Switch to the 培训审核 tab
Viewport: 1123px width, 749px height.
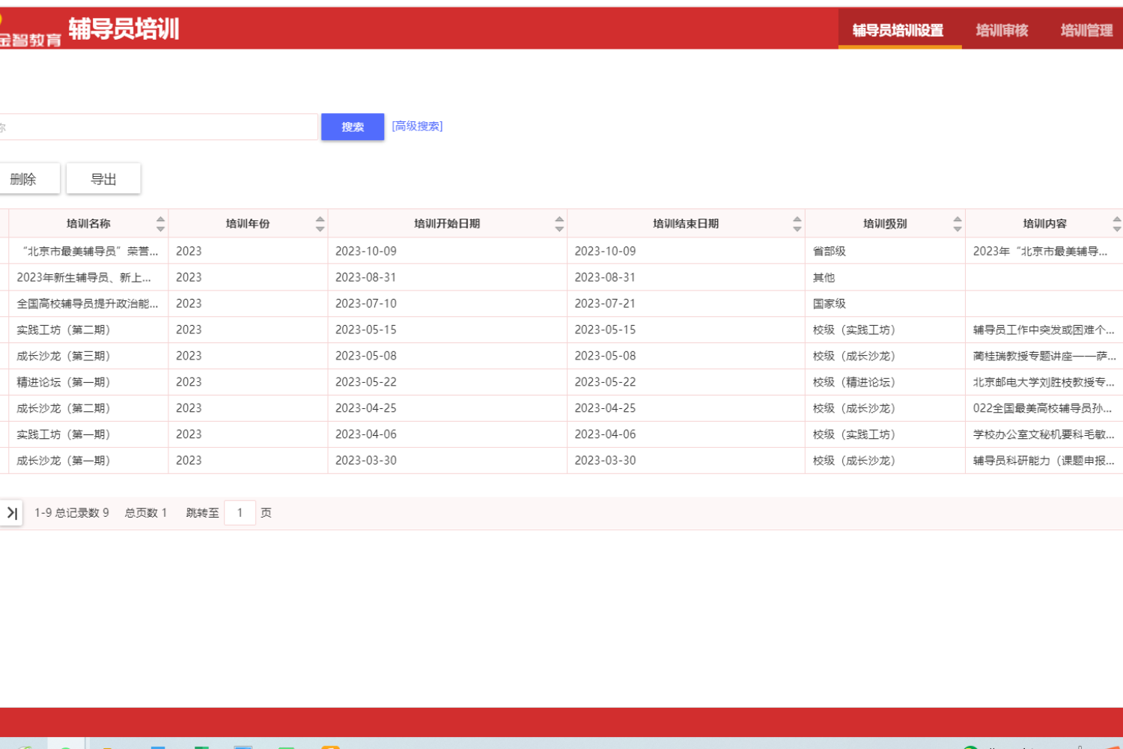pos(1002,30)
